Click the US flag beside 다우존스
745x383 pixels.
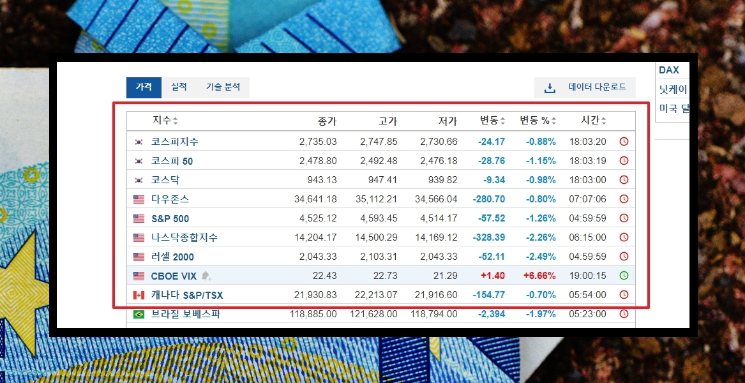(139, 200)
